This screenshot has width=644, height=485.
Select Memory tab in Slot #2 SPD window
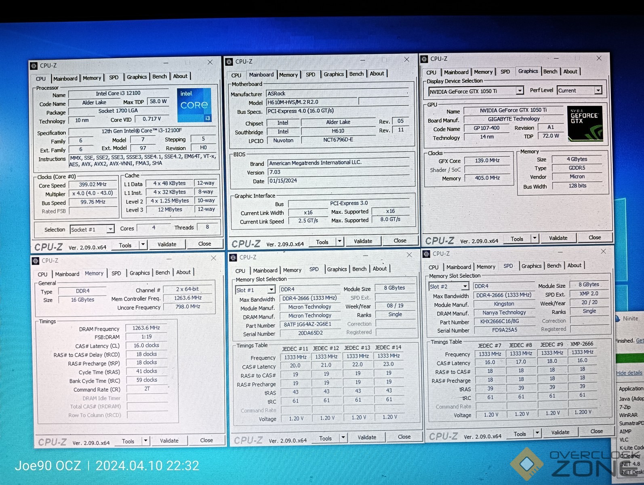[486, 267]
